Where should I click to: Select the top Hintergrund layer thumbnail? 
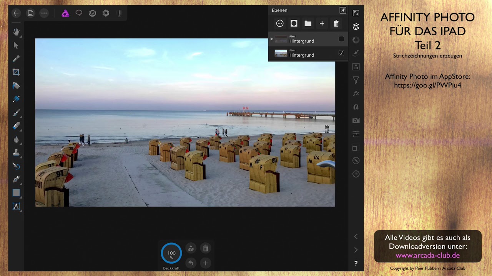pos(281,39)
